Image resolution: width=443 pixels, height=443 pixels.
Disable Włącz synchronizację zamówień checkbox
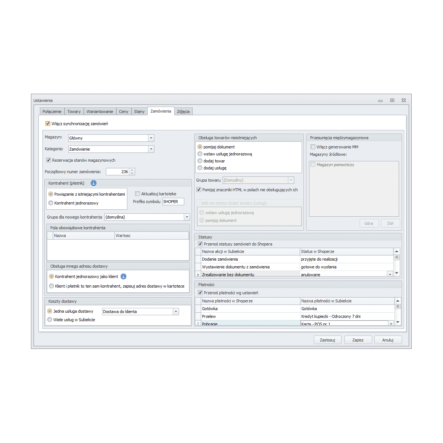click(x=48, y=124)
